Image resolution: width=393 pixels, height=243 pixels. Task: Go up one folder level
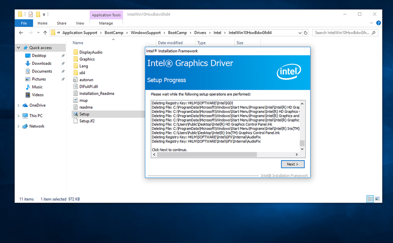45,33
